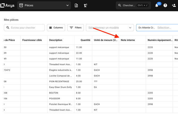Click the add new file icon

click(x=76, y=5)
